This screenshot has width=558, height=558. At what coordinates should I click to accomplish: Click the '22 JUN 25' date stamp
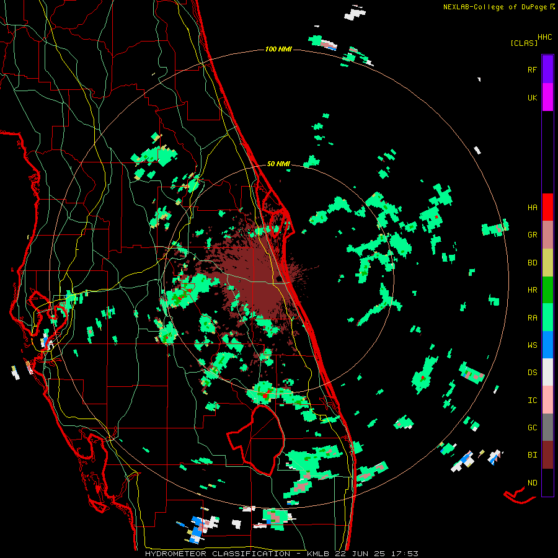(x=361, y=554)
